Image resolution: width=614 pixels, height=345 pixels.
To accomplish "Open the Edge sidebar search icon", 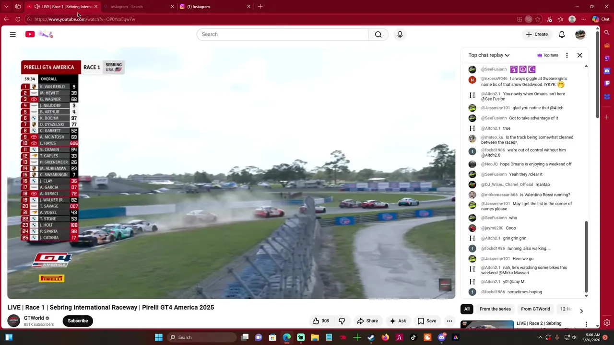I will click(607, 33).
